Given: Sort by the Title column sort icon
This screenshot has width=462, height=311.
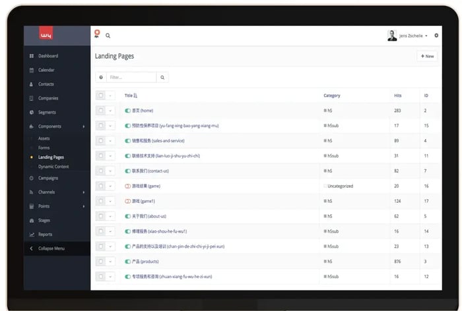Looking at the screenshot, I should tap(135, 96).
